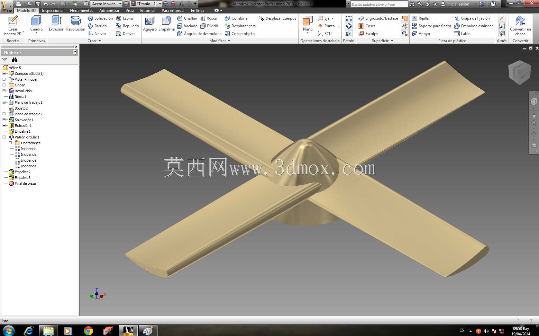Expand the Cuerpos sólidos(1) node
This screenshot has width=539, height=336.
4,74
